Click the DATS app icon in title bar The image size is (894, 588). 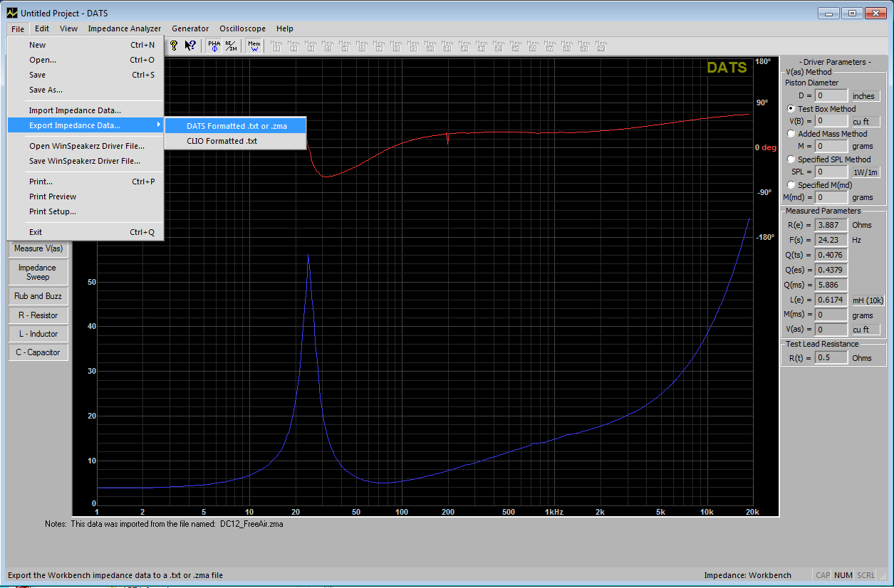[11, 13]
